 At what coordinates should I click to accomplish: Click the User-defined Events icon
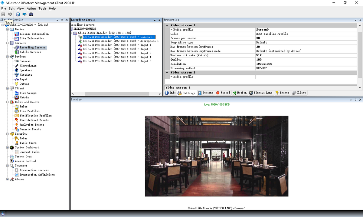click(x=17, y=120)
